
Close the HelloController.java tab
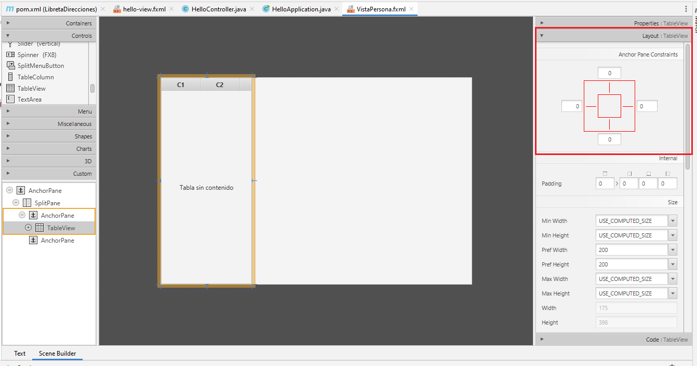(252, 9)
